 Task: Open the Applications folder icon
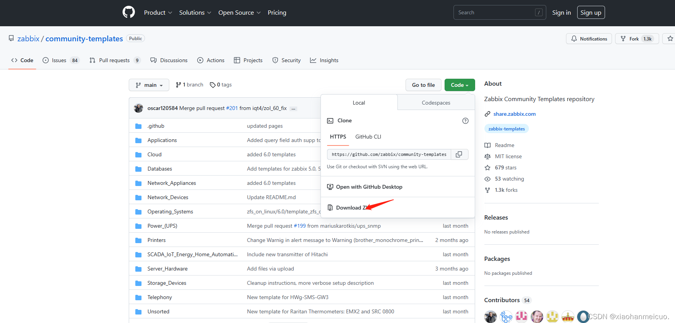[x=138, y=140]
